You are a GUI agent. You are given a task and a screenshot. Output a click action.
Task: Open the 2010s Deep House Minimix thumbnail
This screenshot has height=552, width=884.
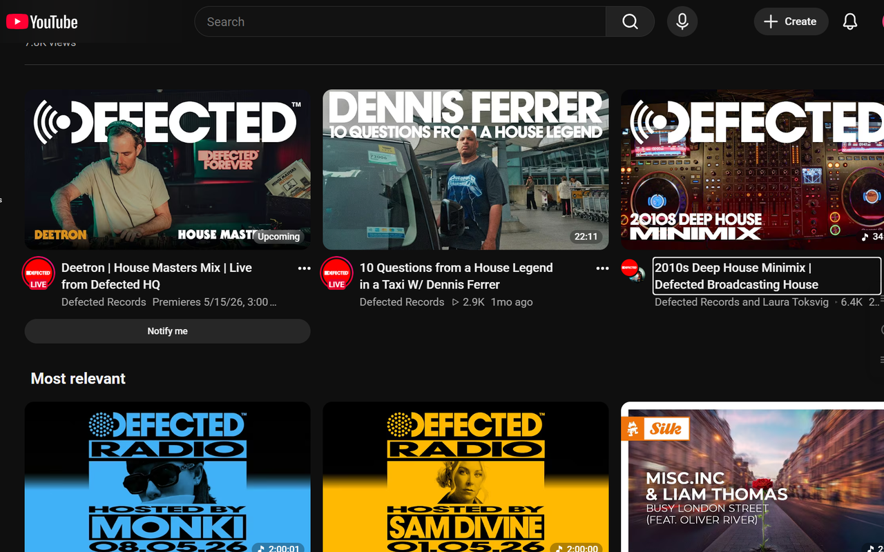coord(752,170)
